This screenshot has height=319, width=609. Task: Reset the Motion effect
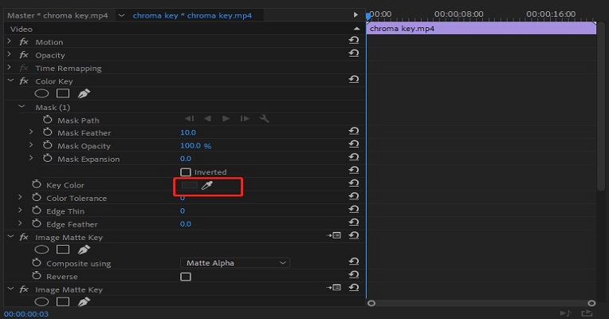coord(354,40)
